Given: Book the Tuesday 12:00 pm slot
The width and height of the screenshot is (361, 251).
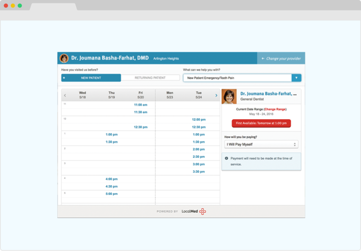Looking at the screenshot, I should point(199,120).
